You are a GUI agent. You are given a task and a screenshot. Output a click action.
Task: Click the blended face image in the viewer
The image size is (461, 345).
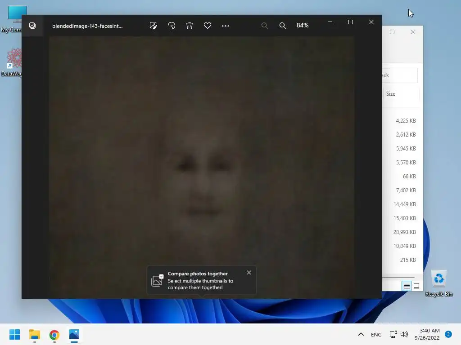click(202, 167)
